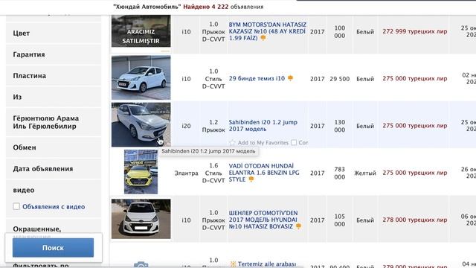Expand the Гёрюнтюлю Арама Иль Гёрюлебилир filter
The width and height of the screenshot is (476, 268).
point(54,122)
